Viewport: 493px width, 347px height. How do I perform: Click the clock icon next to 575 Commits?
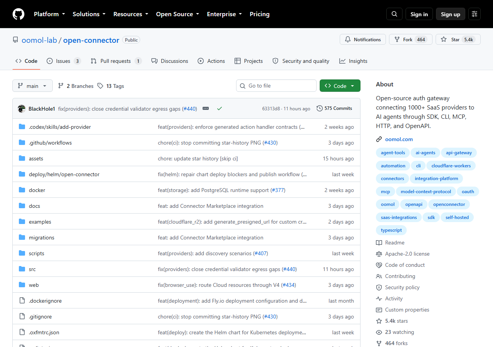320,108
